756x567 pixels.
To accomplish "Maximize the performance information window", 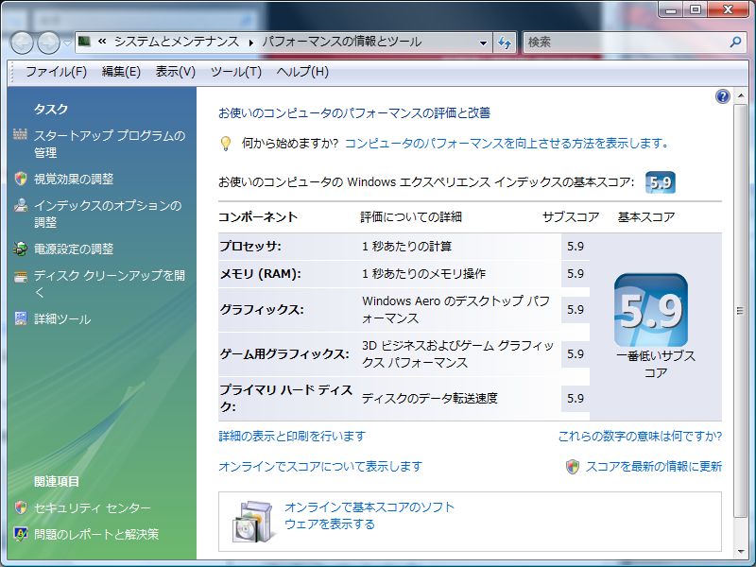I will point(695,9).
